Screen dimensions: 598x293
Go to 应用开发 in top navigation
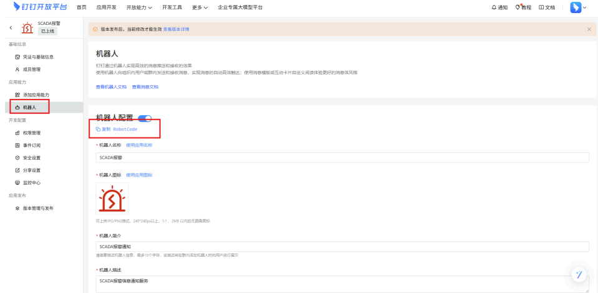(x=107, y=7)
